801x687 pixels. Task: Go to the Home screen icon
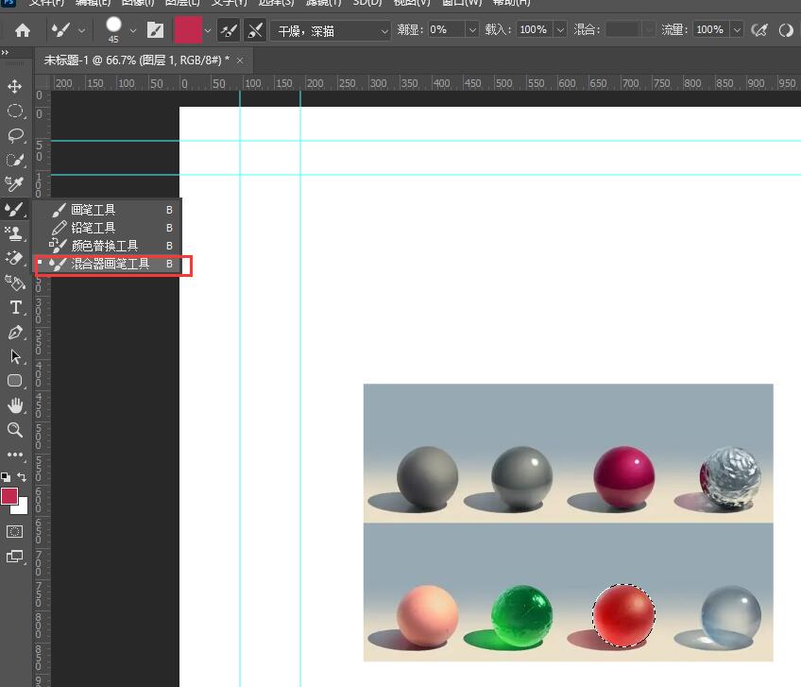23,30
